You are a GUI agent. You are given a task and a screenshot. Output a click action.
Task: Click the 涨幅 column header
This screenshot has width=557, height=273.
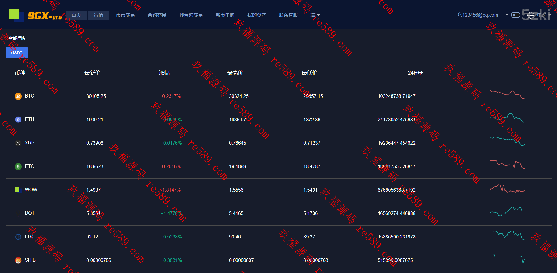pos(164,73)
